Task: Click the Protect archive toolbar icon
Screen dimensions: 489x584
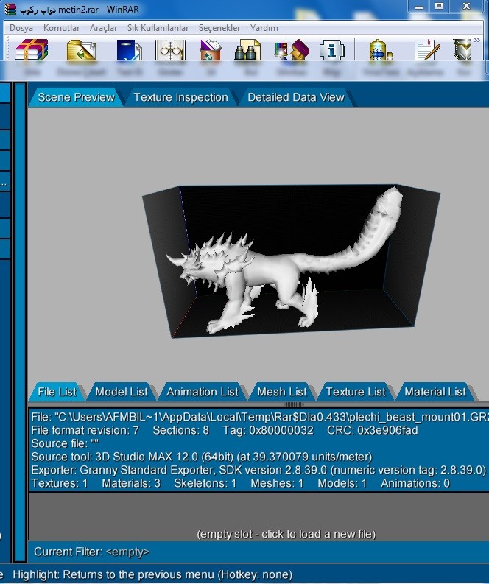Action: tap(462, 50)
